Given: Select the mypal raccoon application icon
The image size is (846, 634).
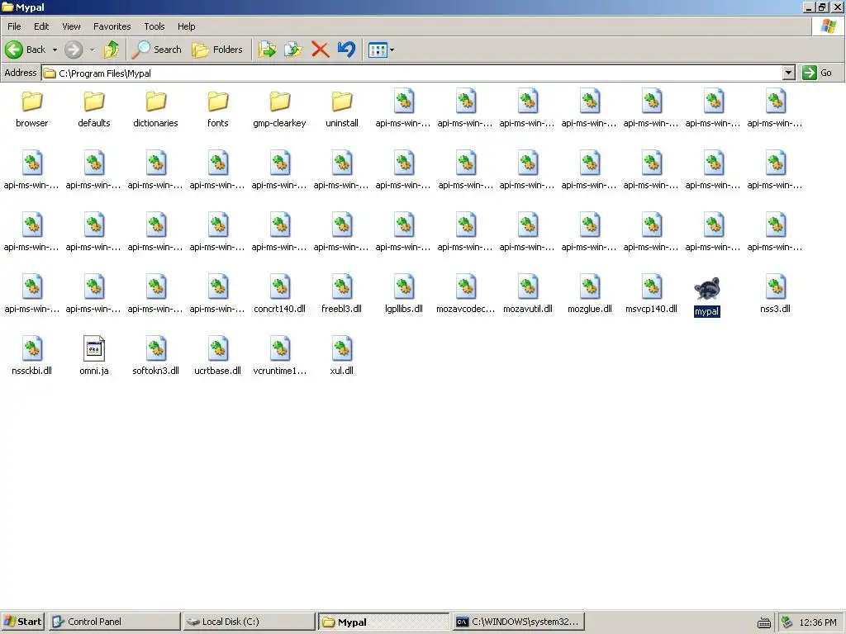Looking at the screenshot, I should pyautogui.click(x=707, y=289).
